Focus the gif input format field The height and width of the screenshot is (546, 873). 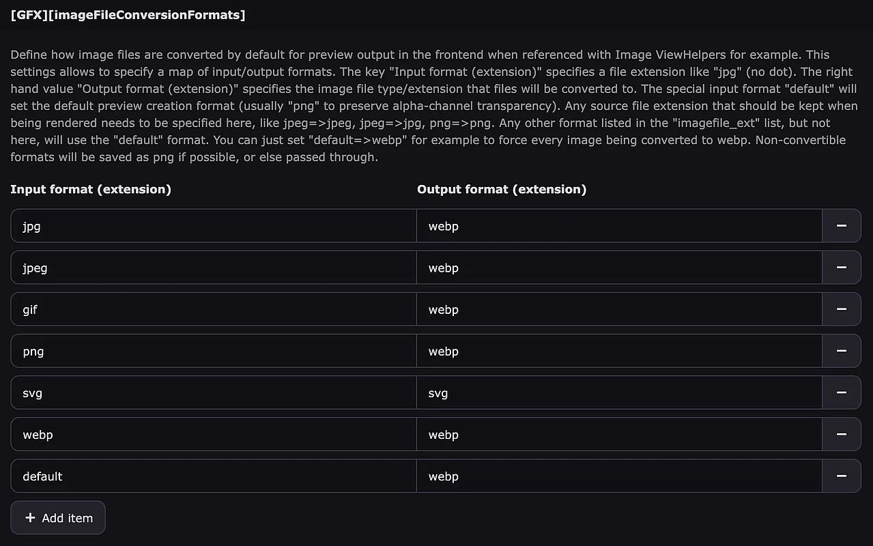pos(213,309)
